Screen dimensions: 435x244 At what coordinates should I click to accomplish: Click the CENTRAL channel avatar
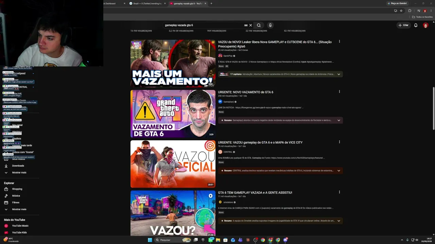220,152
